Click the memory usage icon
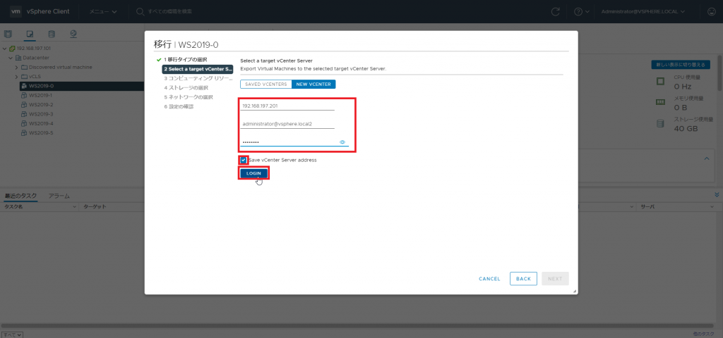The image size is (723, 338). pyautogui.click(x=661, y=102)
